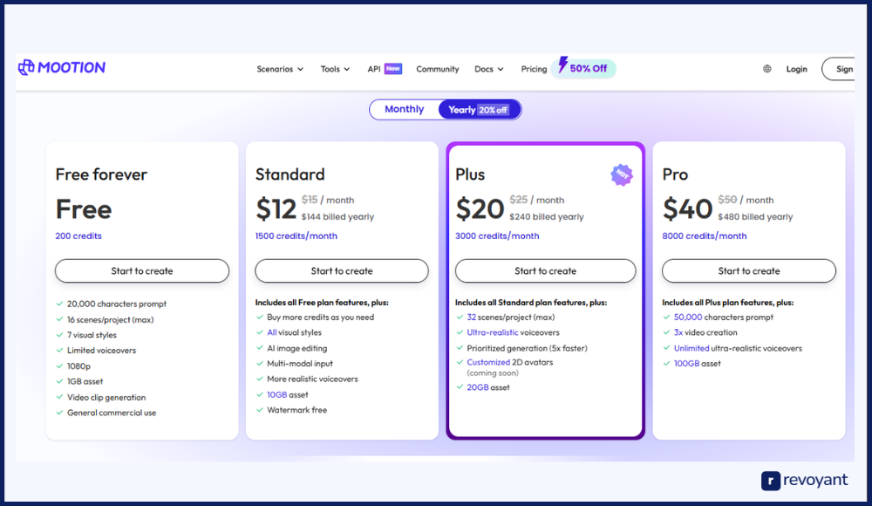Click 'General commercial use' feature

(112, 413)
